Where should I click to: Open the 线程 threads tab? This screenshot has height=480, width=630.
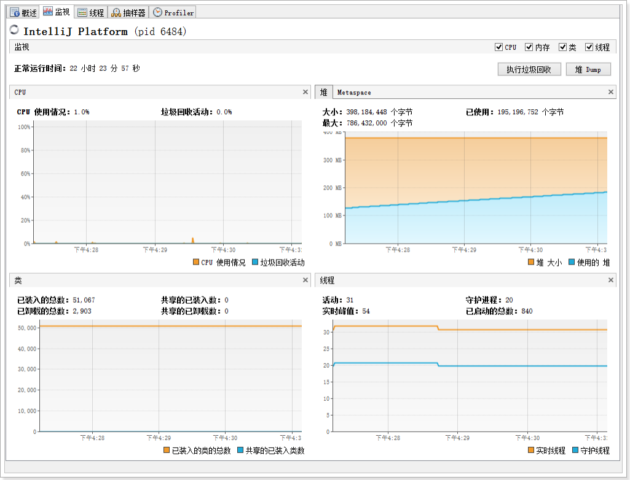coord(90,12)
